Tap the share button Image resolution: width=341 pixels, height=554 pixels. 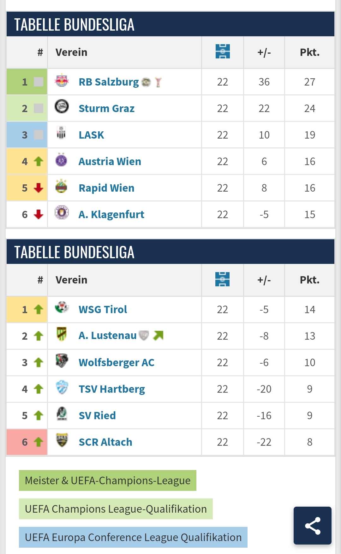312,525
